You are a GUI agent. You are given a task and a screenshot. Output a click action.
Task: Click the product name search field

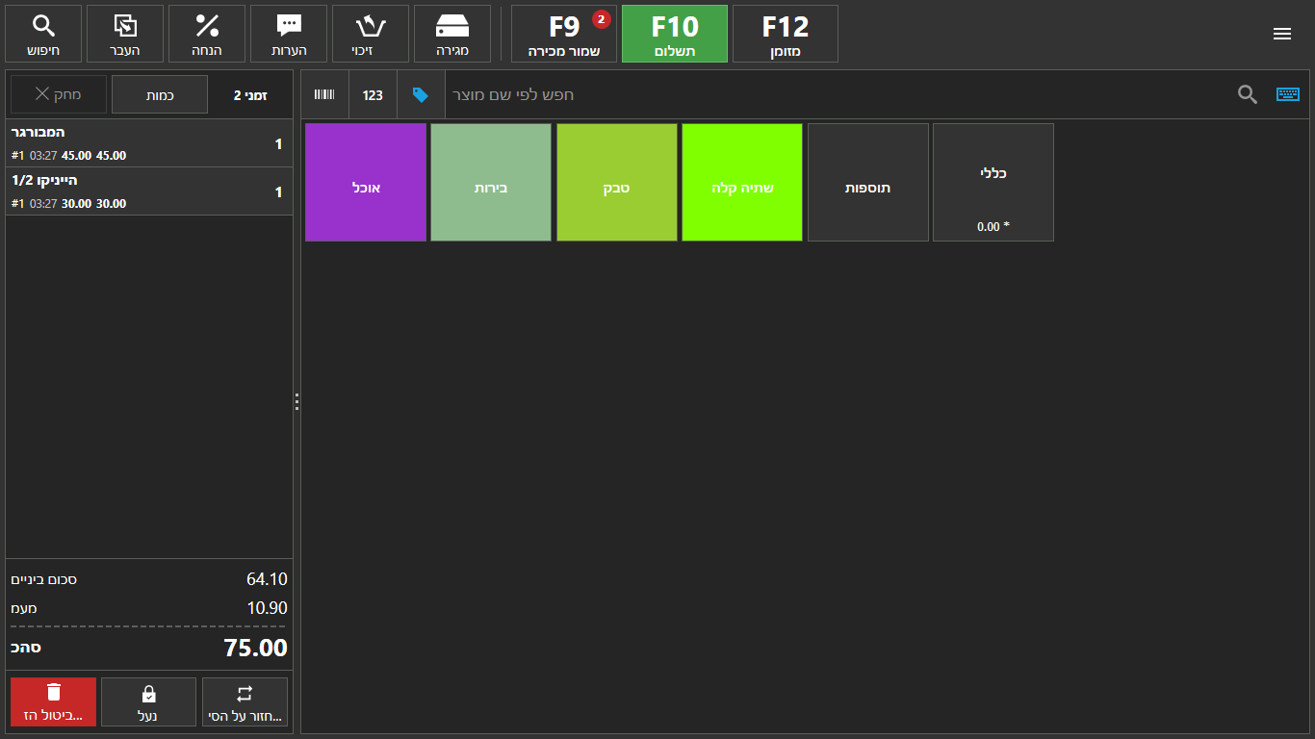pos(828,94)
